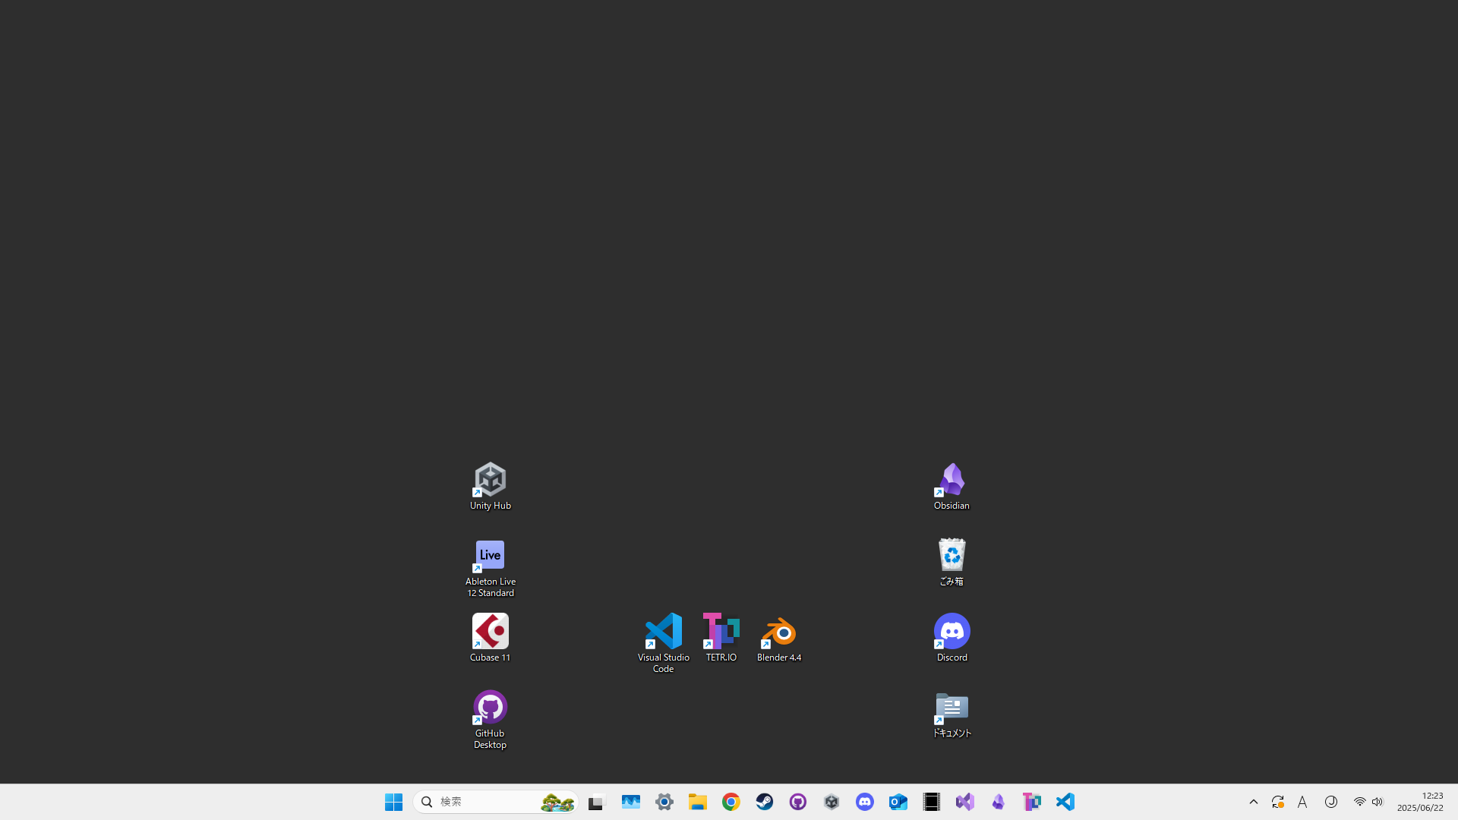1458x820 pixels.
Task: Toggle the IME input mode A indicator
Action: coord(1302,802)
